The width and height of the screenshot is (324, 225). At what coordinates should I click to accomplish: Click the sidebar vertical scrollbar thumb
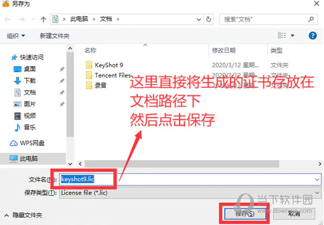[x=70, y=94]
